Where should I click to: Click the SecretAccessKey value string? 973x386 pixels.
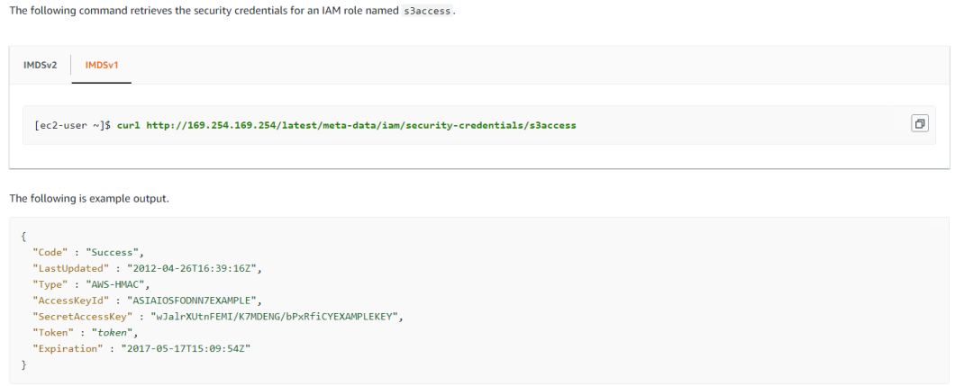279,317
